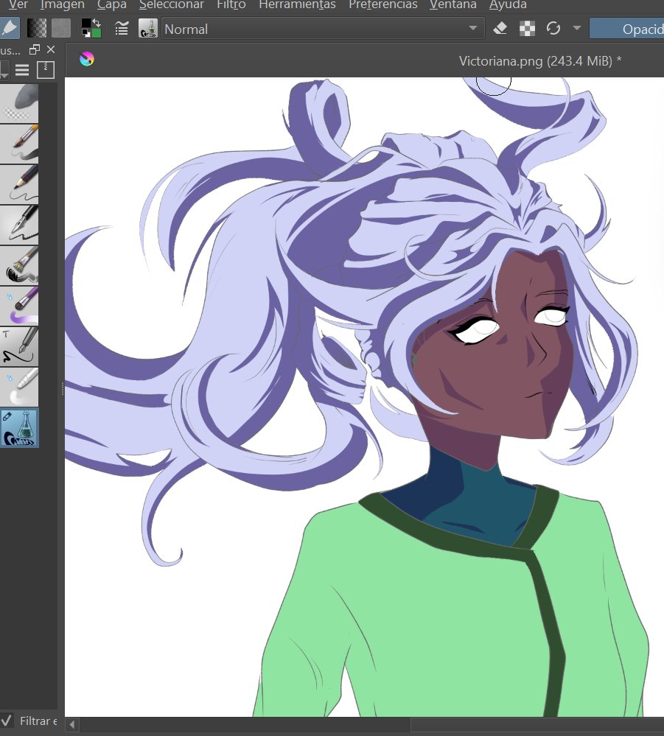Pick the selected flask brush preset
Viewport: 664px width, 736px height.
18,428
